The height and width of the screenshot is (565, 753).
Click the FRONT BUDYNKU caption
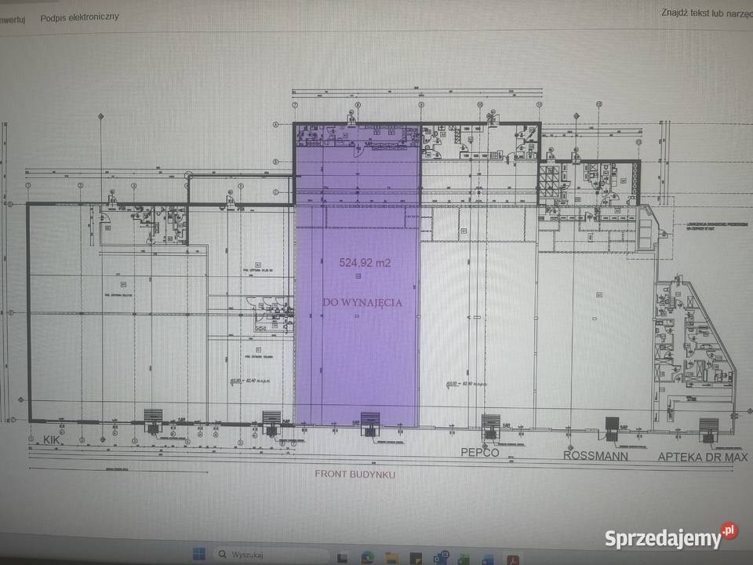354,474
